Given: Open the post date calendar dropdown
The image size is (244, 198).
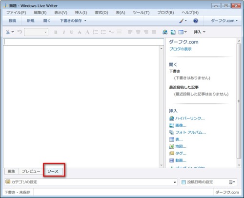Looking at the screenshot, I should (x=232, y=182).
